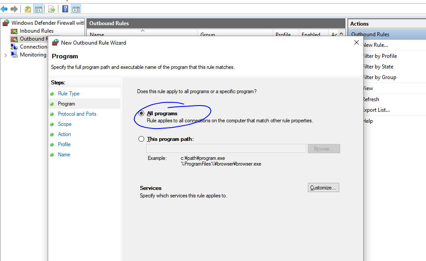Click green bullet beside Protocol and Ports

tap(52, 114)
